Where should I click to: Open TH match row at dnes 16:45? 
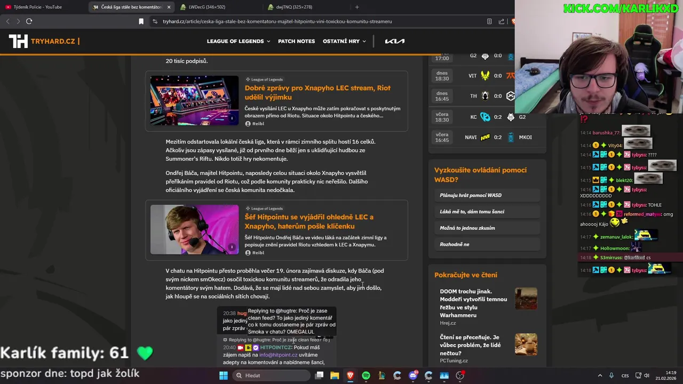click(472, 96)
